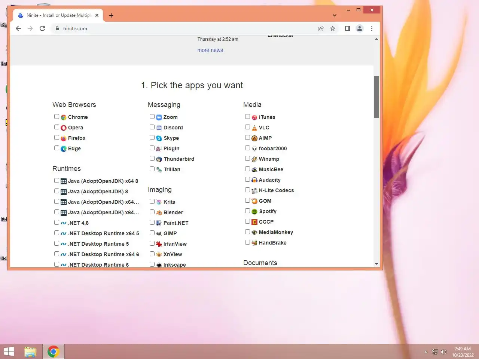Tick the foobar2000 checkbox
479x359 pixels.
coord(247,148)
